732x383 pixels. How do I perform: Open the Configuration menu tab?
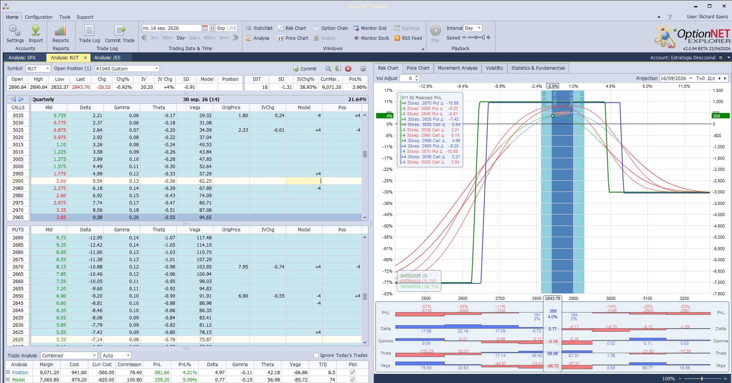[39, 17]
